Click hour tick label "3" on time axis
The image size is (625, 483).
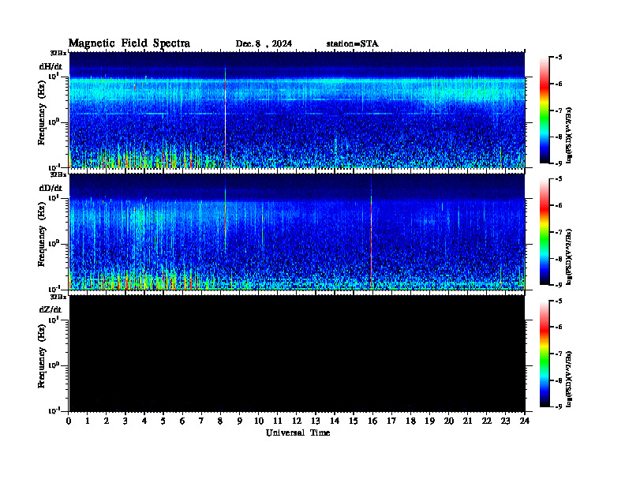[x=126, y=421]
